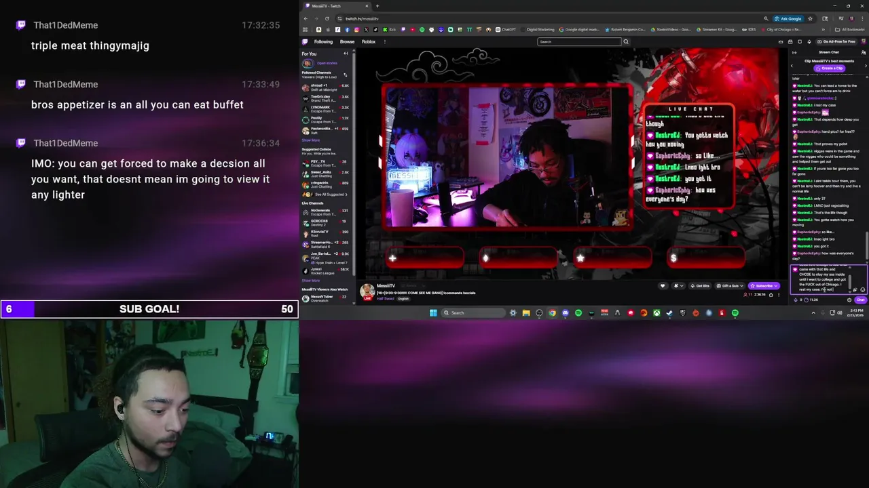Open the stream share icon

(771, 295)
